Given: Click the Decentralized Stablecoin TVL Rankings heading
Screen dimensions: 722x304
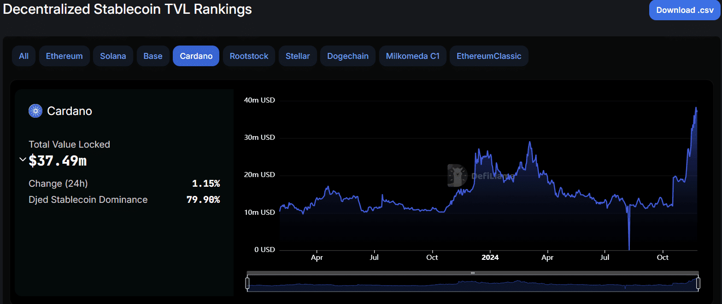Looking at the screenshot, I should coord(128,9).
